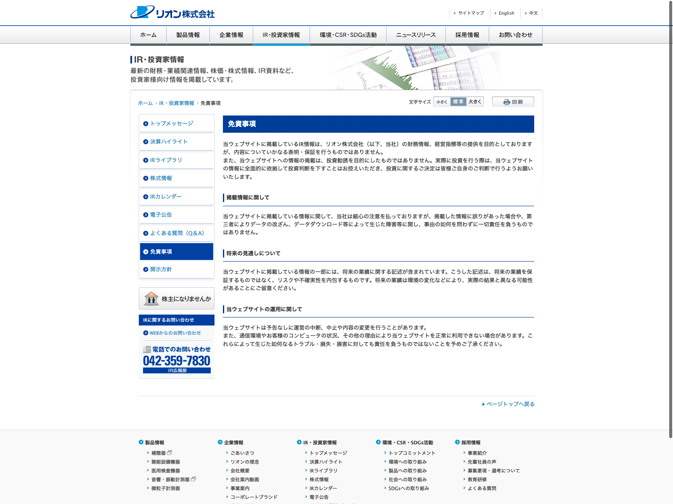Click the arrow icon beside 製品情報 footer heading
The image size is (673, 504).
point(141,442)
